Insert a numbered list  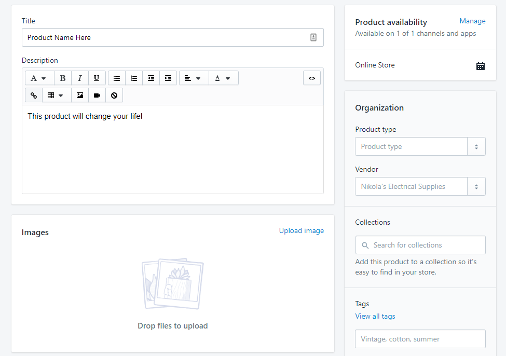134,78
